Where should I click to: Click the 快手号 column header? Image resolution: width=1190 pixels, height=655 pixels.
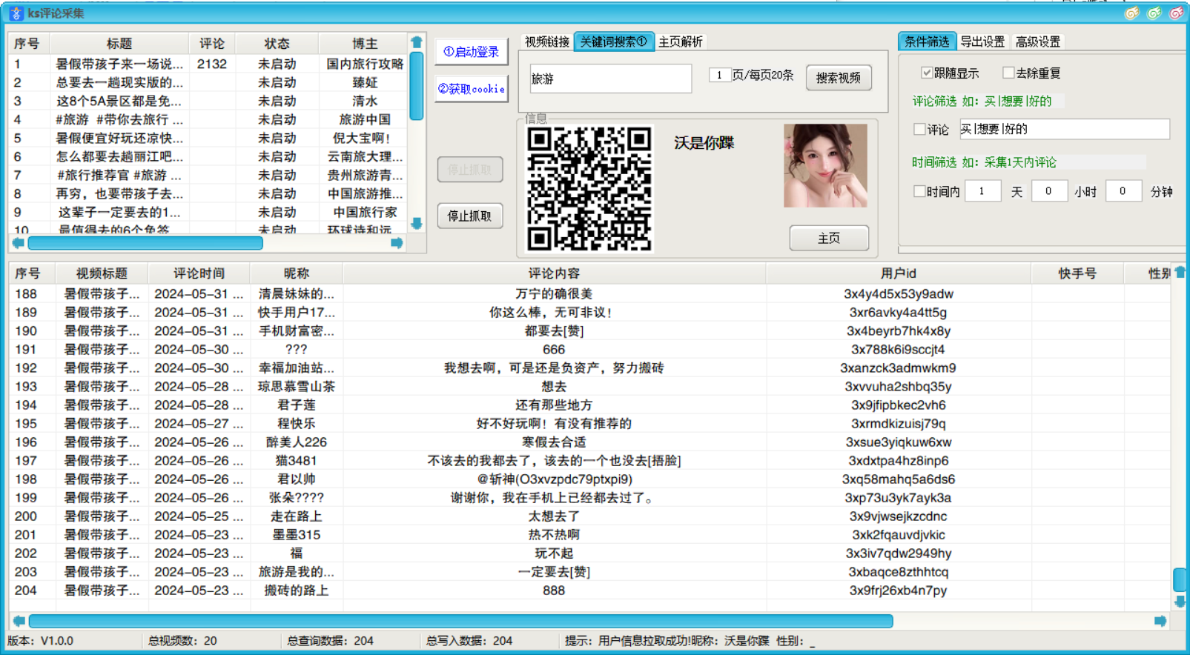pyautogui.click(x=1077, y=273)
